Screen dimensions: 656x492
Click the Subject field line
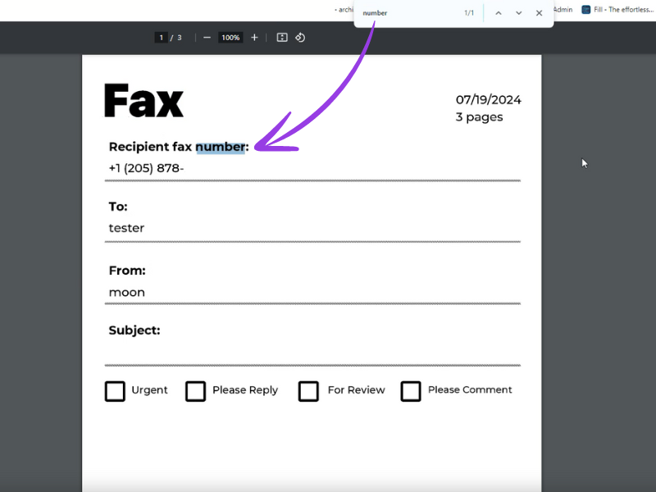(x=312, y=353)
